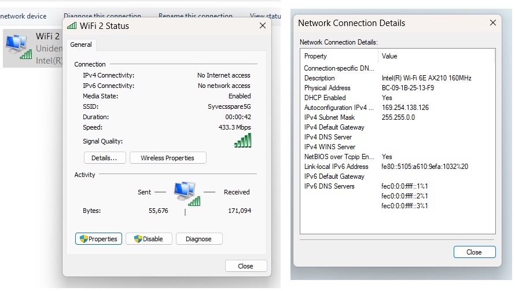Click the WiFi 2 adapter icon

(x=19, y=46)
